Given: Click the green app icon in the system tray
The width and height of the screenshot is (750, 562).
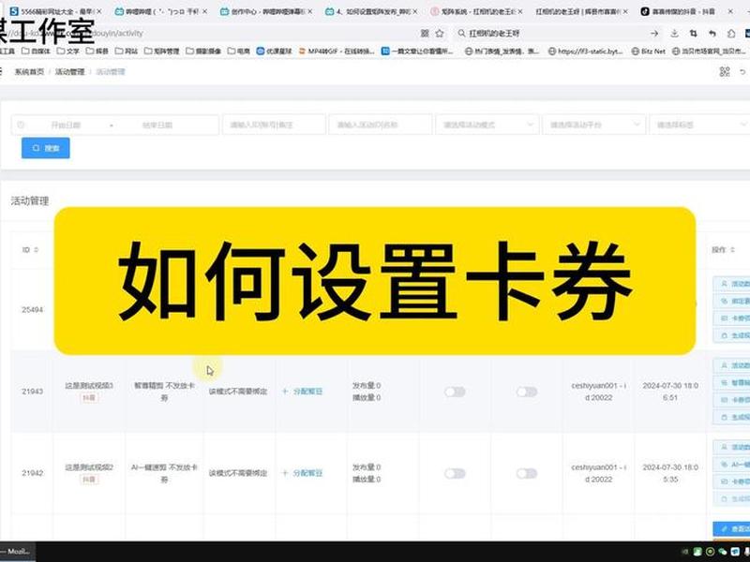Looking at the screenshot, I should [697, 552].
